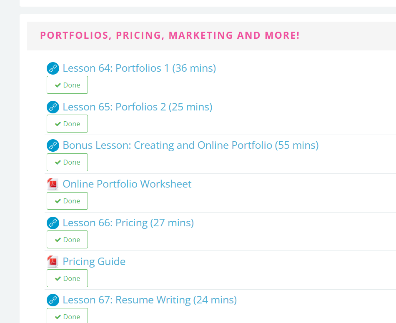Unmark Done under Online Portfolio Worksheet
Viewport: 396px width, 323px height.
[67, 201]
